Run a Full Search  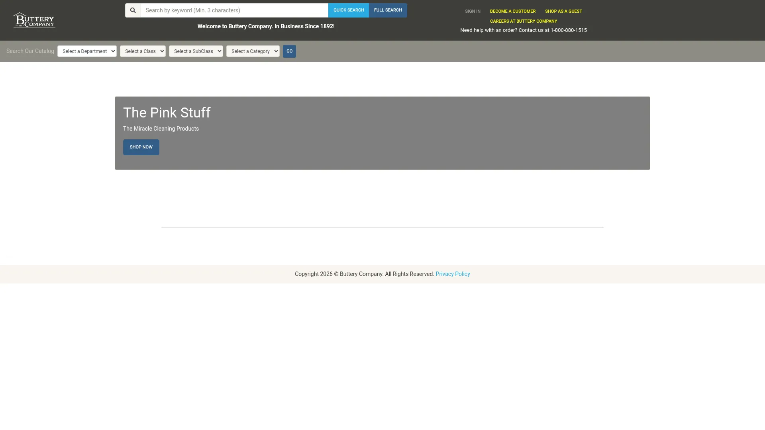click(388, 10)
